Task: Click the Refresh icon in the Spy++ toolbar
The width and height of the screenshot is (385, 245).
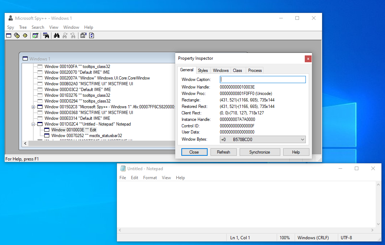Action: (x=92, y=36)
